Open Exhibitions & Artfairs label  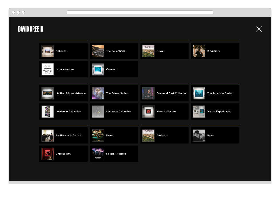(x=69, y=136)
